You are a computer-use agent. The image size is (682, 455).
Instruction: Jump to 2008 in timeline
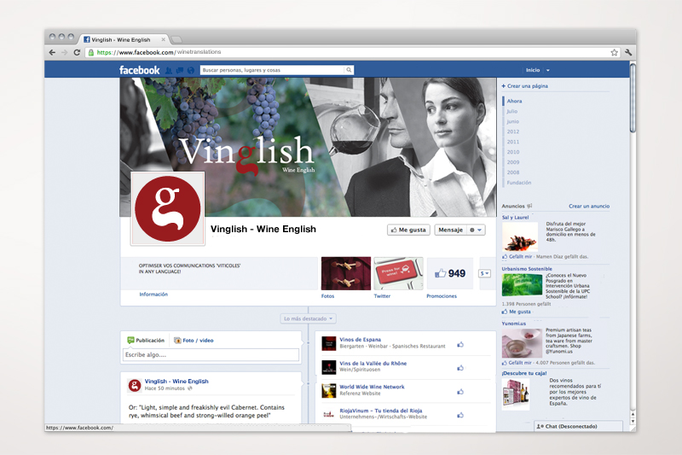click(x=513, y=172)
